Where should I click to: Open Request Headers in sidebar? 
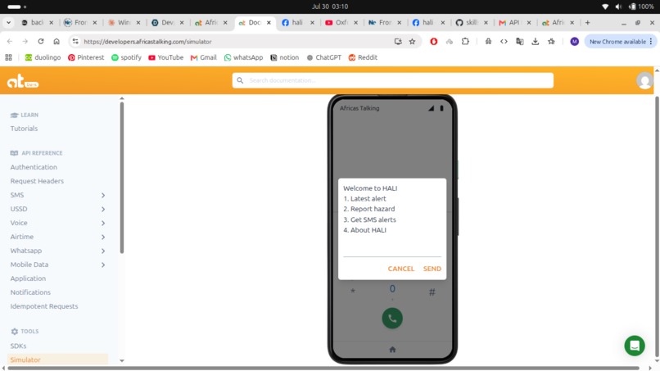pyautogui.click(x=37, y=181)
